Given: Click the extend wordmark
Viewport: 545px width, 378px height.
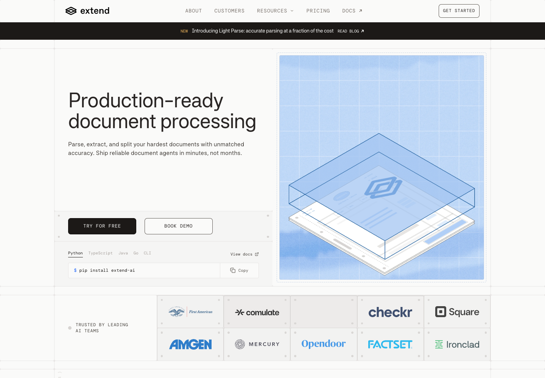Looking at the screenshot, I should (x=95, y=11).
